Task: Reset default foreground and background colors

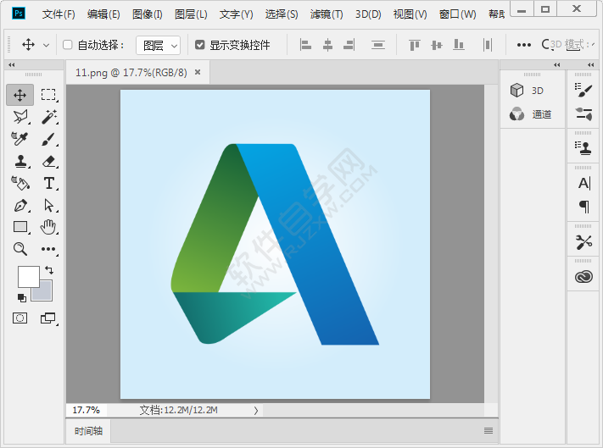Action: [x=22, y=297]
